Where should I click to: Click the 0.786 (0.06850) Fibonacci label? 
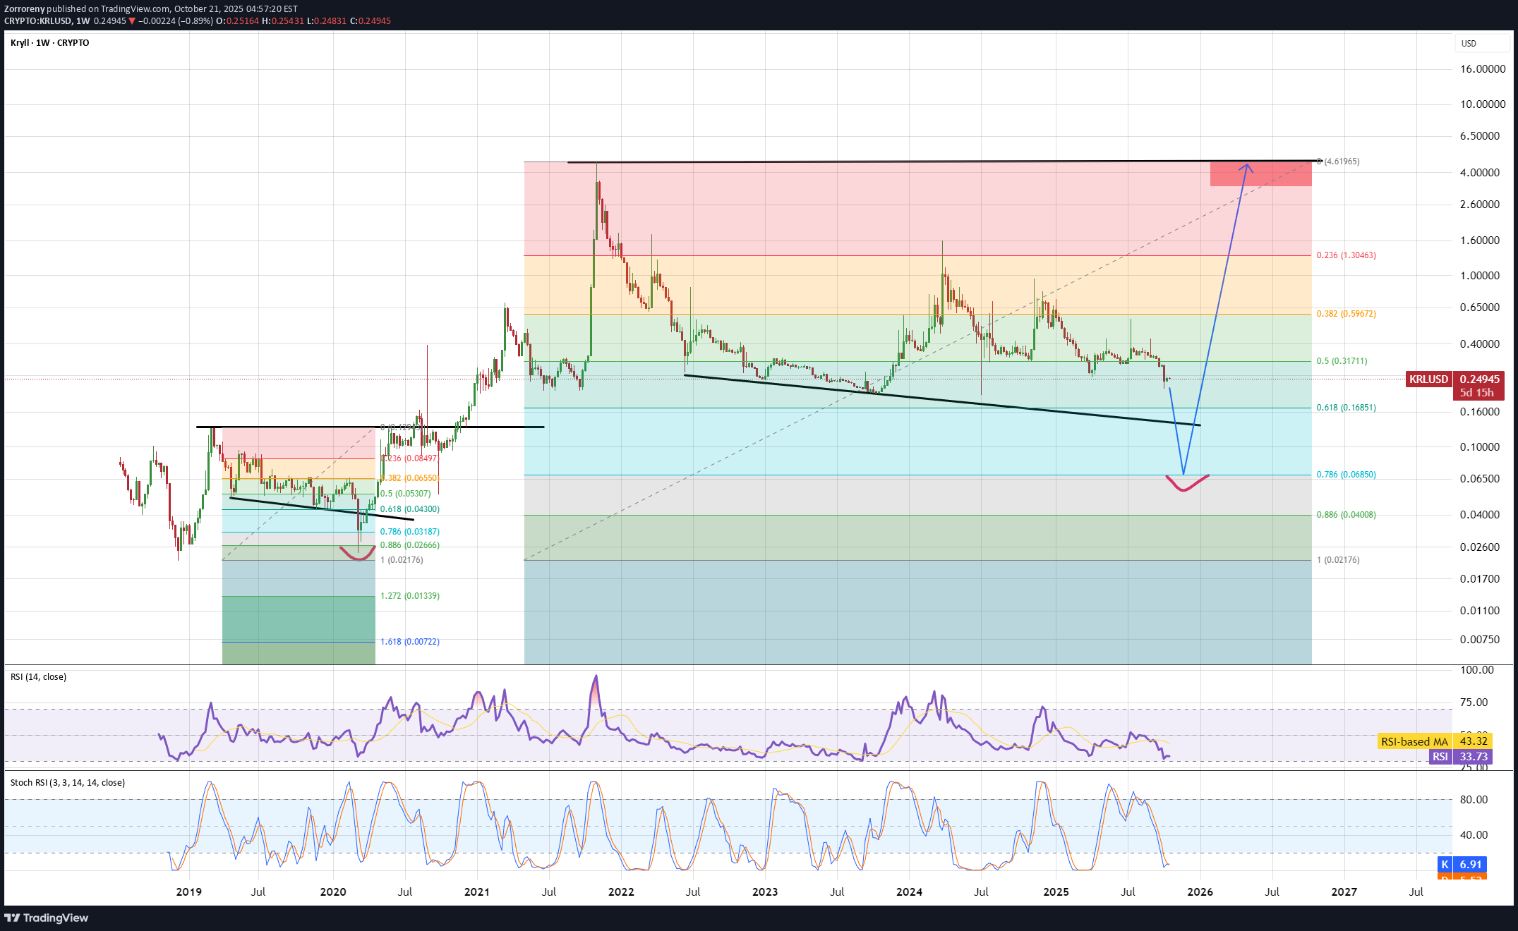[1346, 475]
